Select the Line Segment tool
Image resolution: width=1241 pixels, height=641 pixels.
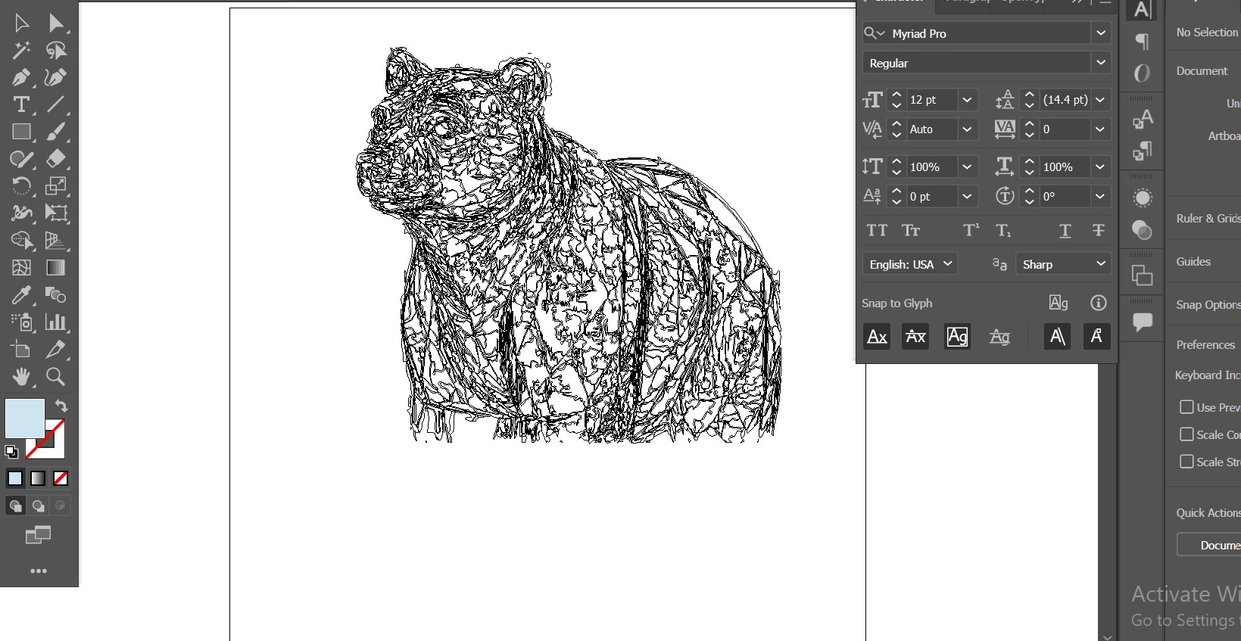(56, 104)
